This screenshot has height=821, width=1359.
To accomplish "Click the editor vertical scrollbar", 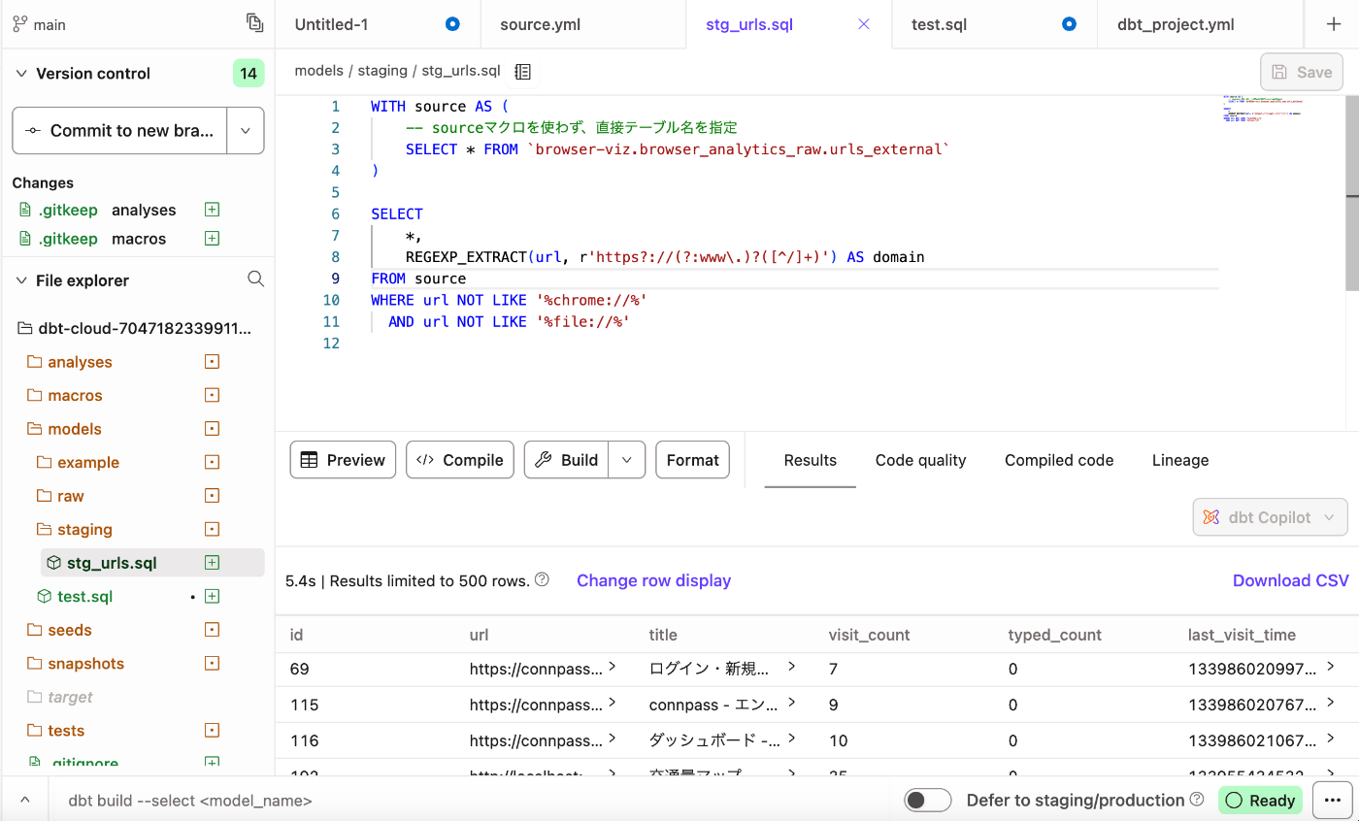I will point(1352,192).
